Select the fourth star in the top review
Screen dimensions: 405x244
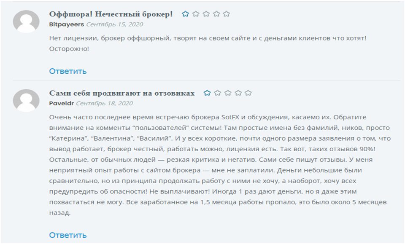[216, 14]
